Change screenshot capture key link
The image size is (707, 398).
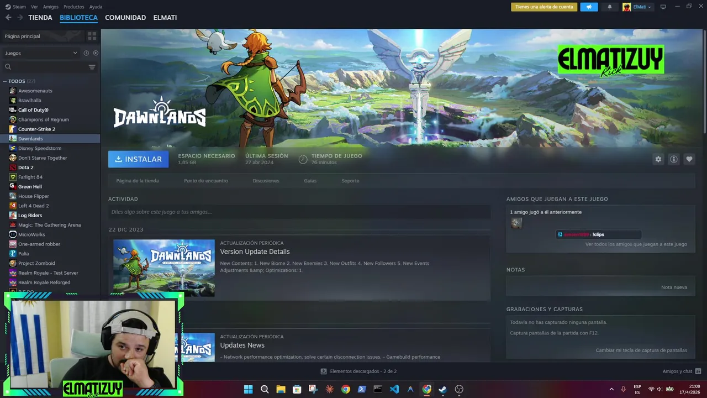coord(641,350)
